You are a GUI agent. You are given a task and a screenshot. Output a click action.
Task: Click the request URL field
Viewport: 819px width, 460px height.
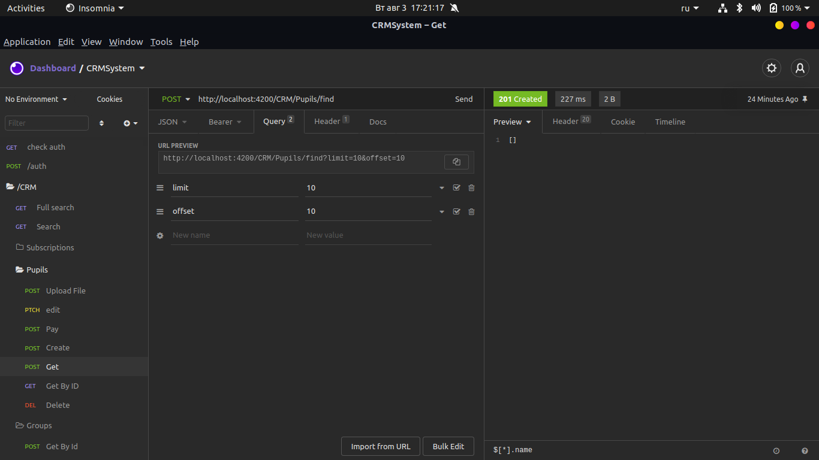[323, 99]
